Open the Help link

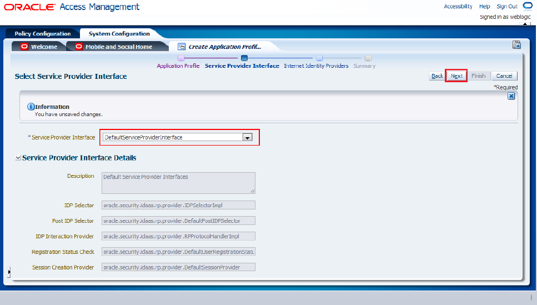484,6
